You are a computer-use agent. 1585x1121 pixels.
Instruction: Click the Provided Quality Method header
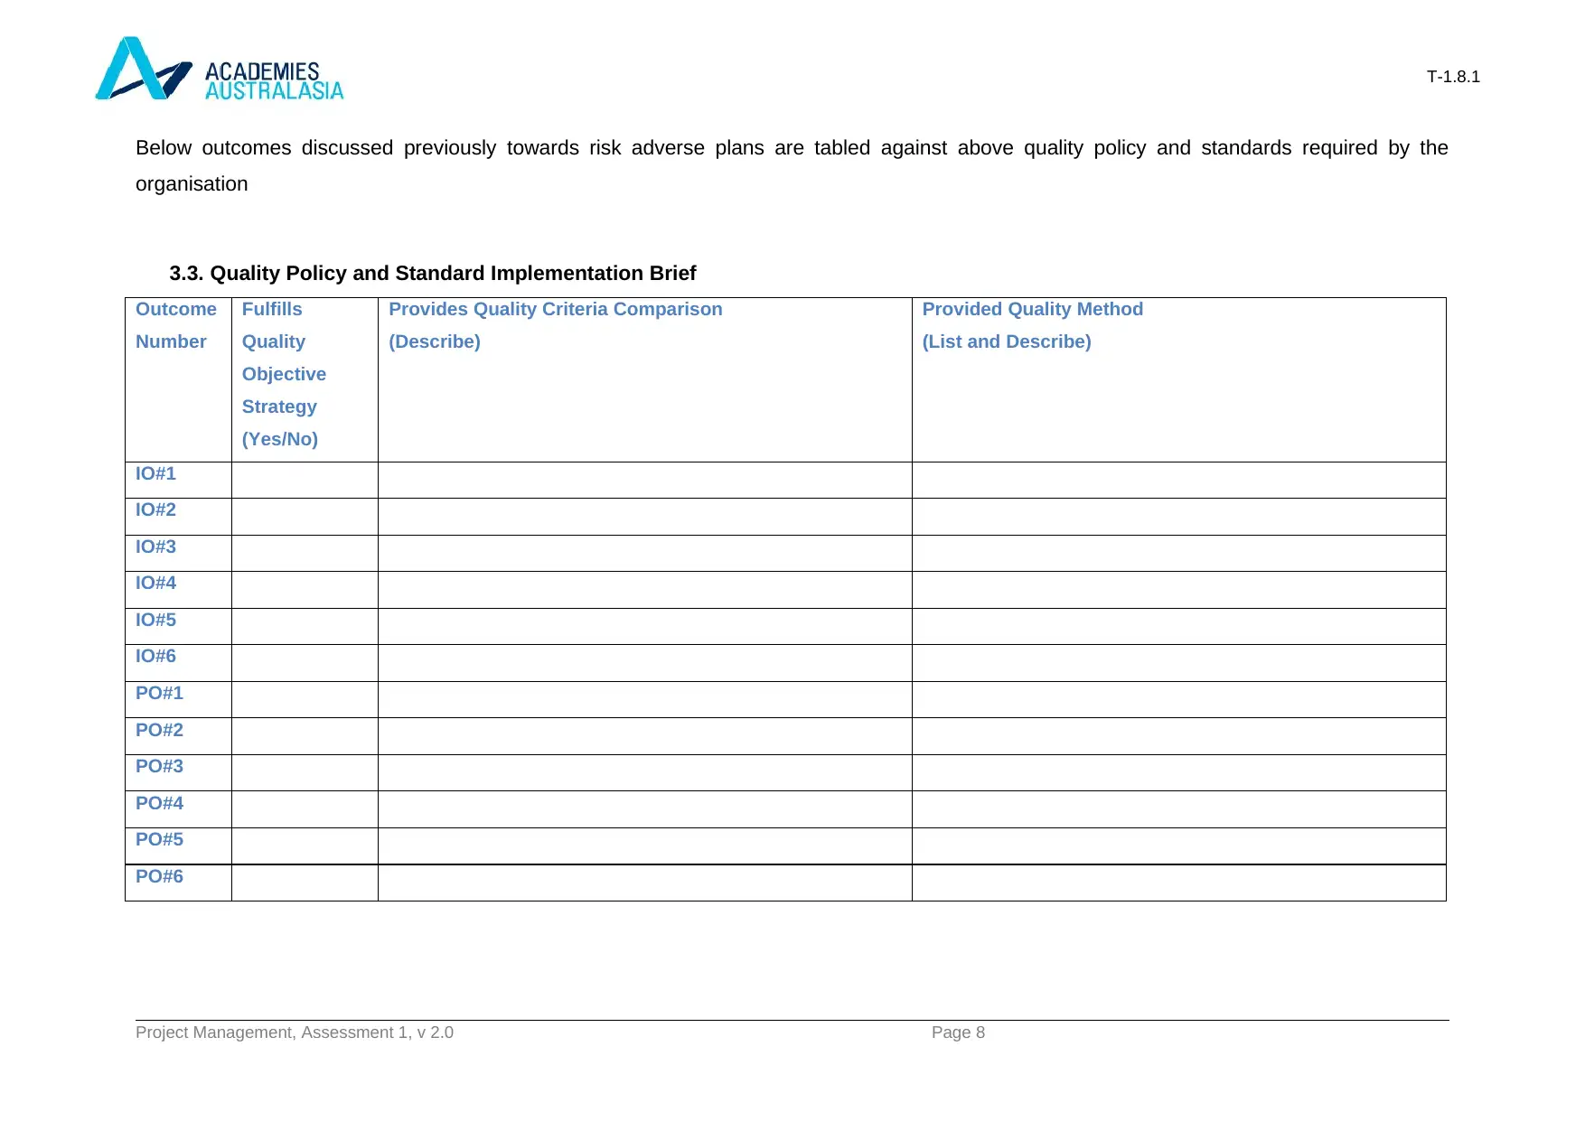1033,325
